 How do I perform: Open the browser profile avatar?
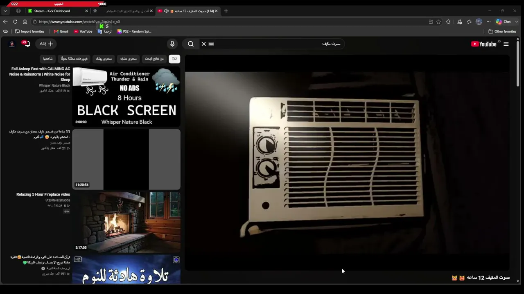click(x=479, y=22)
